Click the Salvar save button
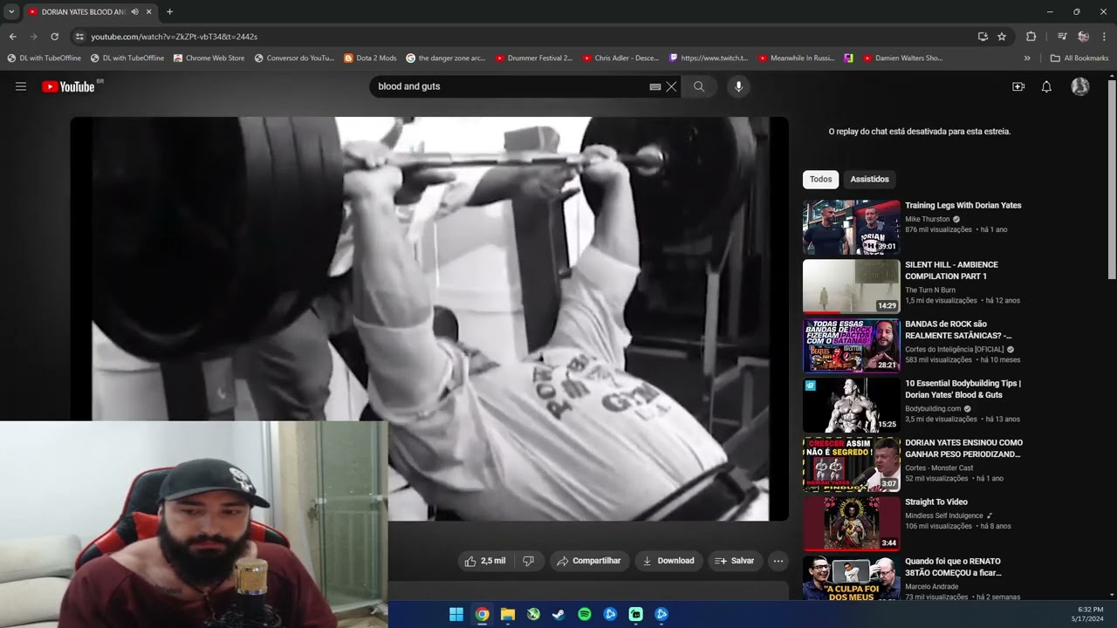This screenshot has height=628, width=1117. pos(735,561)
